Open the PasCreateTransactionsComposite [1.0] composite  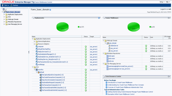pos(53,77)
